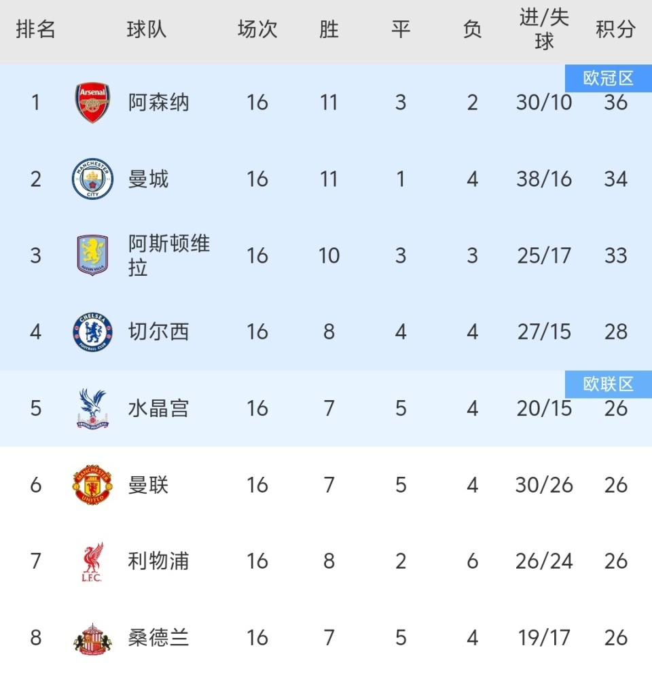Open the Manchester City badge
The width and height of the screenshot is (652, 682).
click(x=92, y=179)
